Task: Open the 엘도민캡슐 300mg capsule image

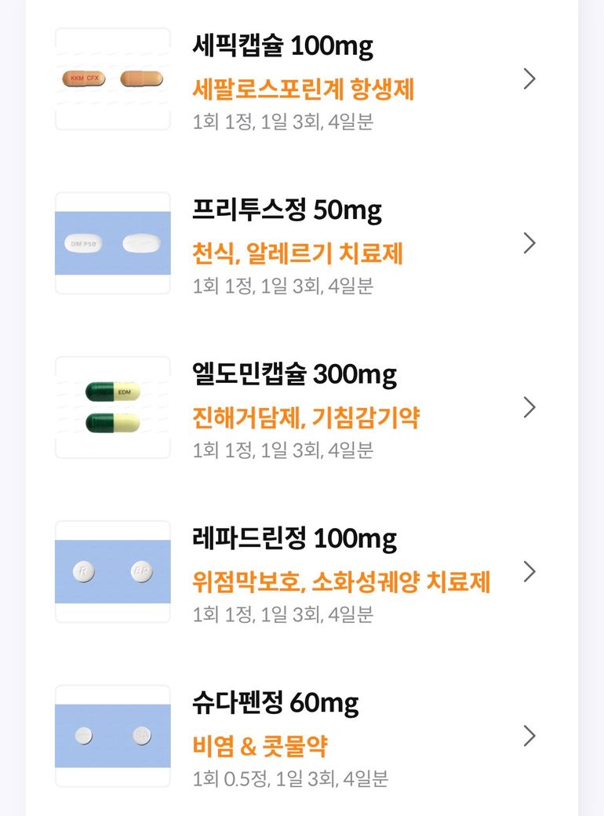Action: [113, 407]
